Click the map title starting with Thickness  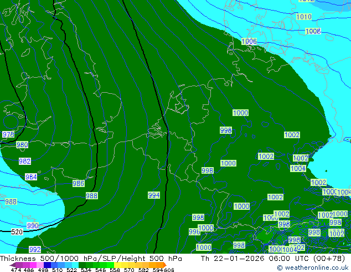point(91,258)
